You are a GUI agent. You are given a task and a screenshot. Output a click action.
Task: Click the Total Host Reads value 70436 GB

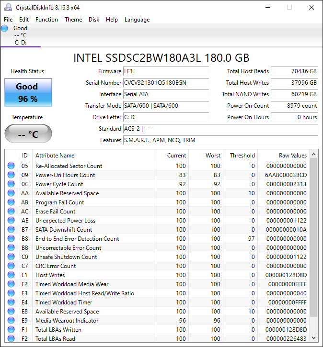point(294,71)
